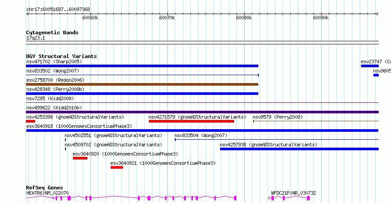Click the 60080k ruler tick label

pyautogui.click(x=244, y=18)
